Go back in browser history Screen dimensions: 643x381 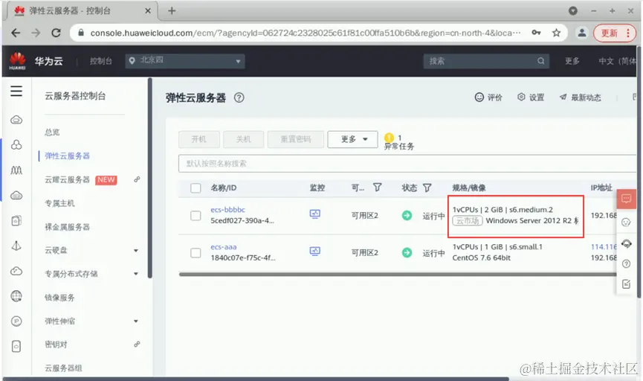[x=16, y=33]
